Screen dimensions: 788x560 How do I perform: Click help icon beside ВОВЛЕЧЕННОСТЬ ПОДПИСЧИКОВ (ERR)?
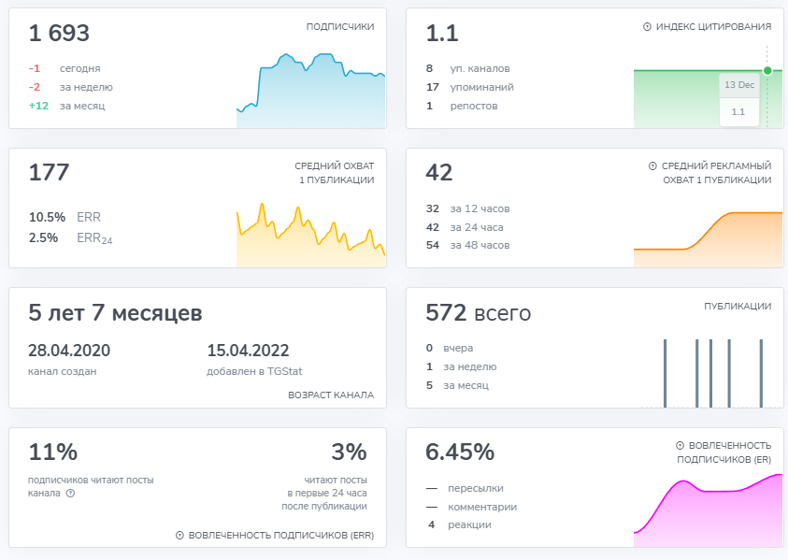click(x=179, y=536)
